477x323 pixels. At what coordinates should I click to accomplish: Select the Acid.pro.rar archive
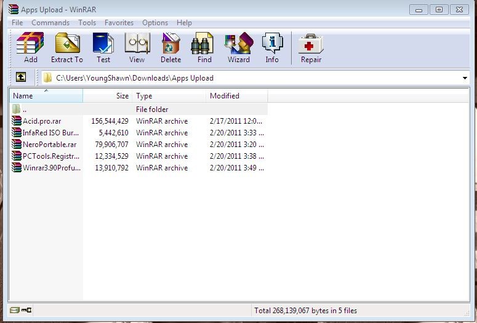(x=42, y=121)
